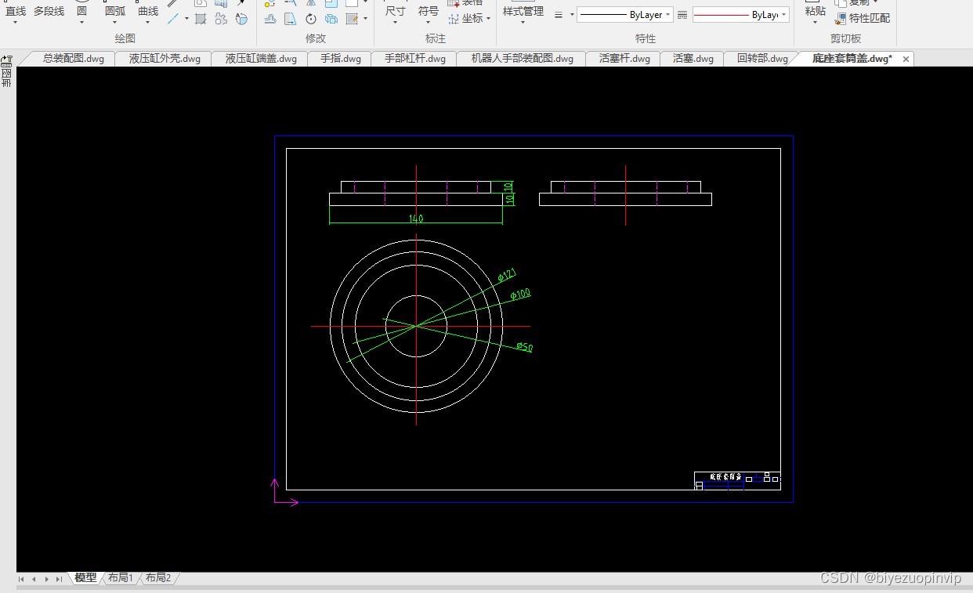
Task: Expand the 尺寸 dimension dropdown arrow
Action: (395, 22)
